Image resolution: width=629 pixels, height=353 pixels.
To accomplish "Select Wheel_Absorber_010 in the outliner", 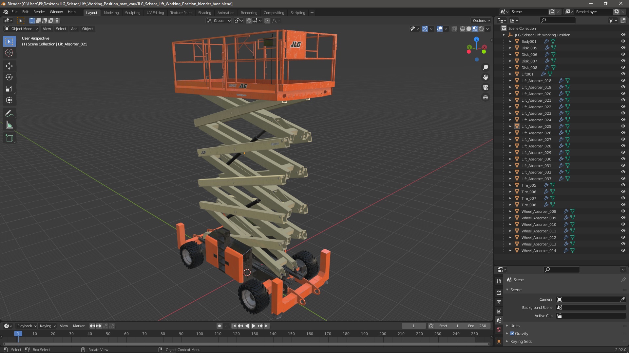I will coord(539,225).
